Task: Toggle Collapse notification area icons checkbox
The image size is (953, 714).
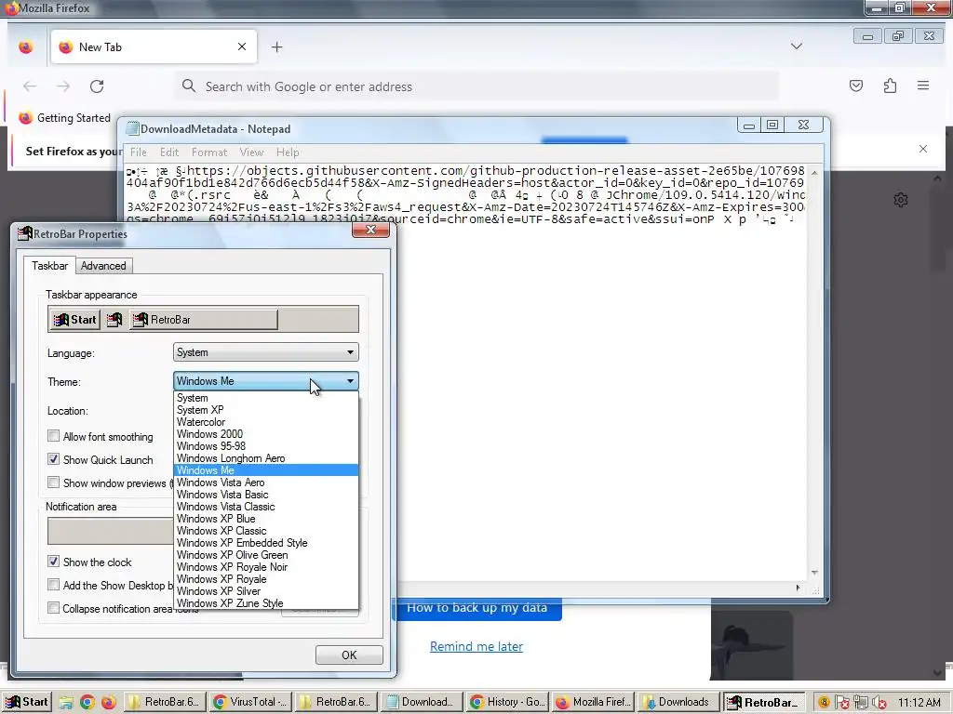Action: tap(53, 608)
